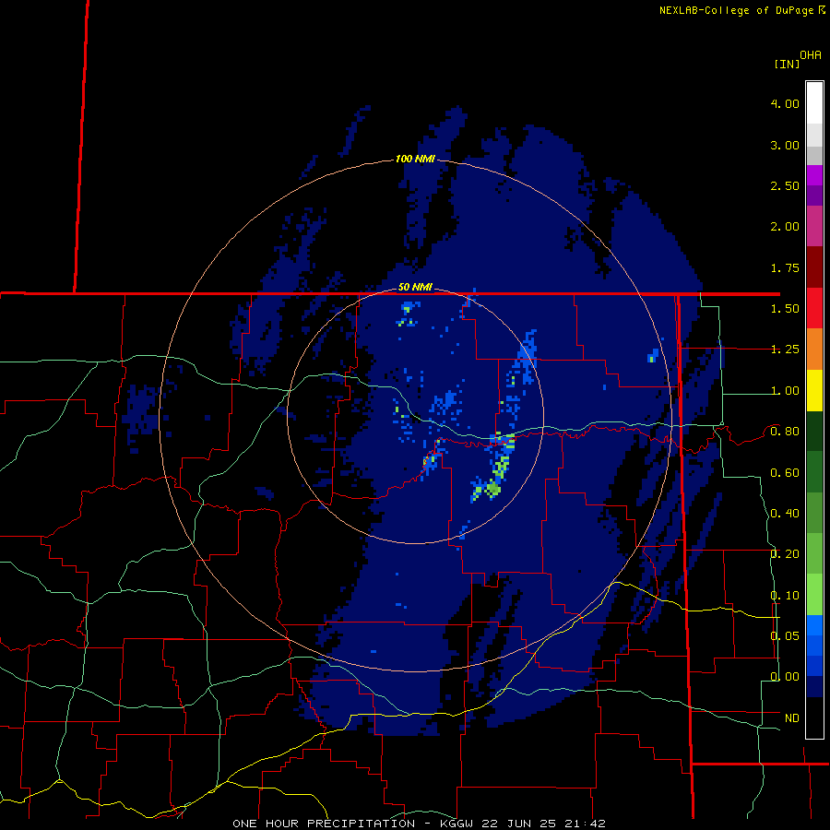Click the 100 NMI range ring label
This screenshot has width=830, height=830.
coord(415,159)
